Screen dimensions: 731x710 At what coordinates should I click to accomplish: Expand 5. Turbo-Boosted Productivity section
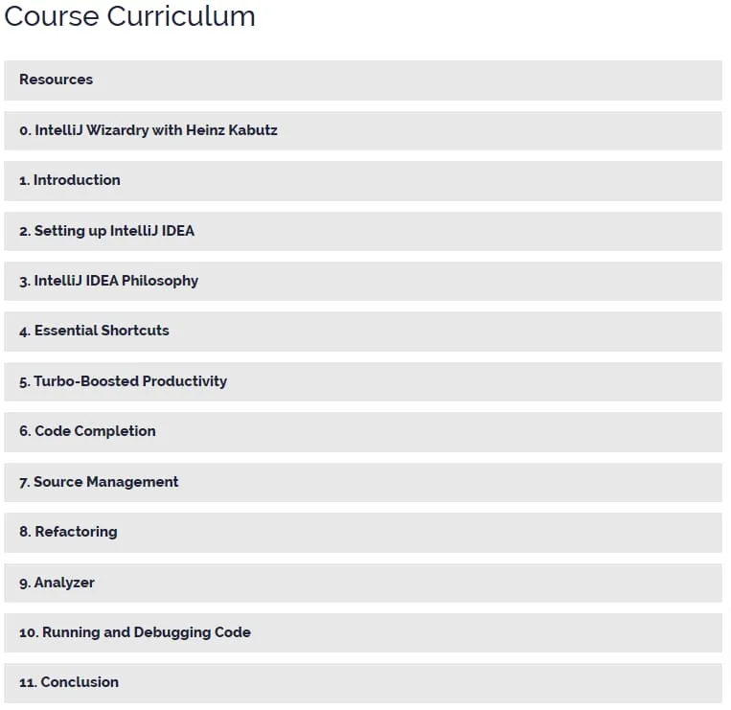pos(363,381)
